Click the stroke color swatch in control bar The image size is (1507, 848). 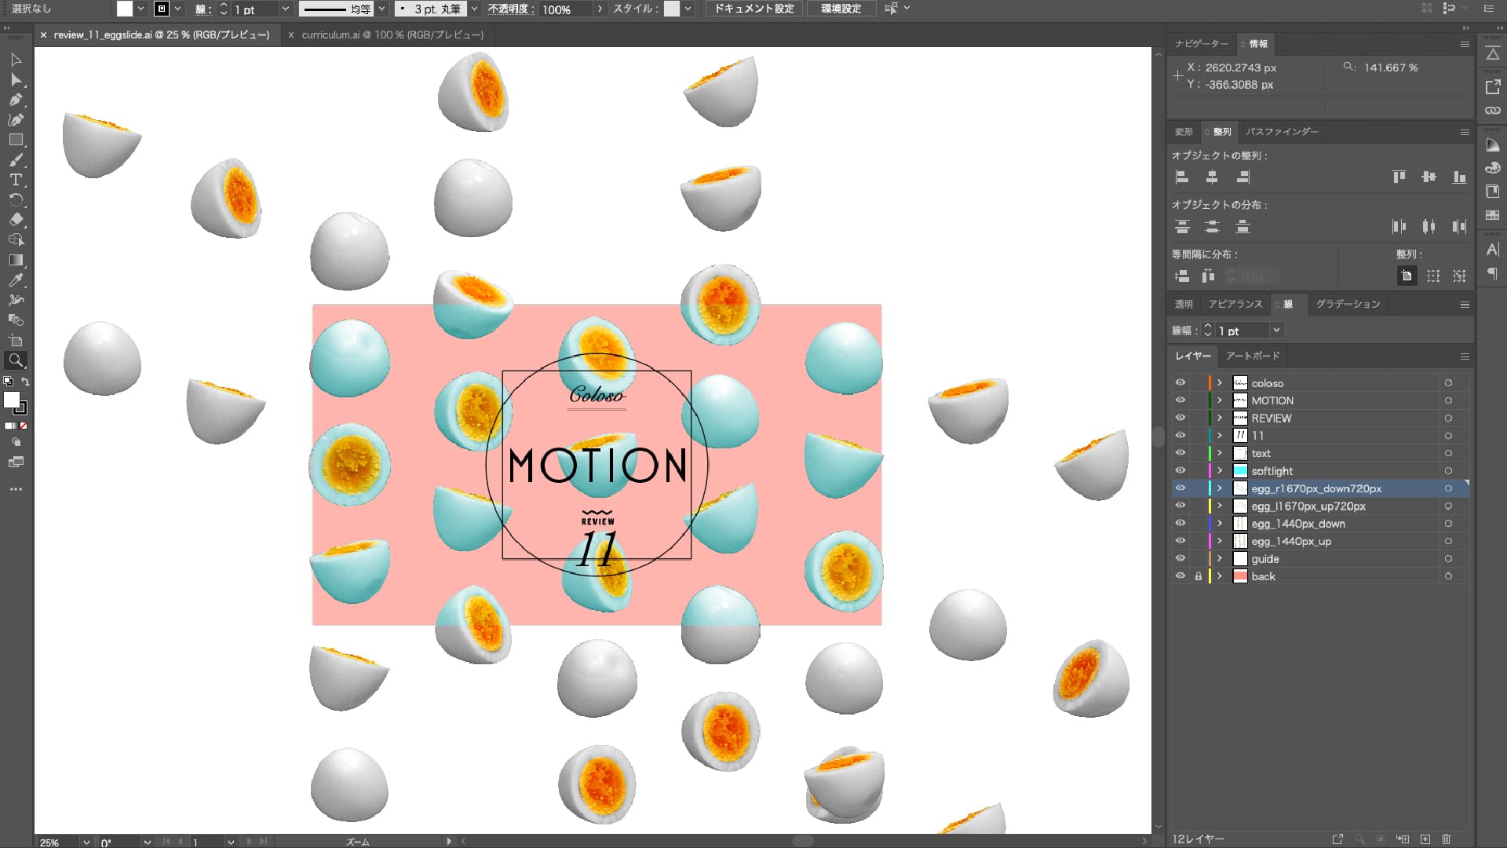click(x=162, y=9)
